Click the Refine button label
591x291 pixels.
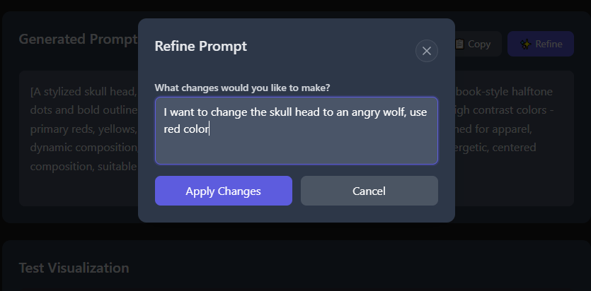(x=549, y=44)
